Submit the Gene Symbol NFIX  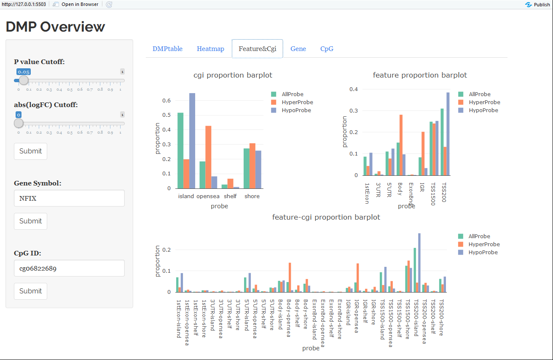pos(30,221)
